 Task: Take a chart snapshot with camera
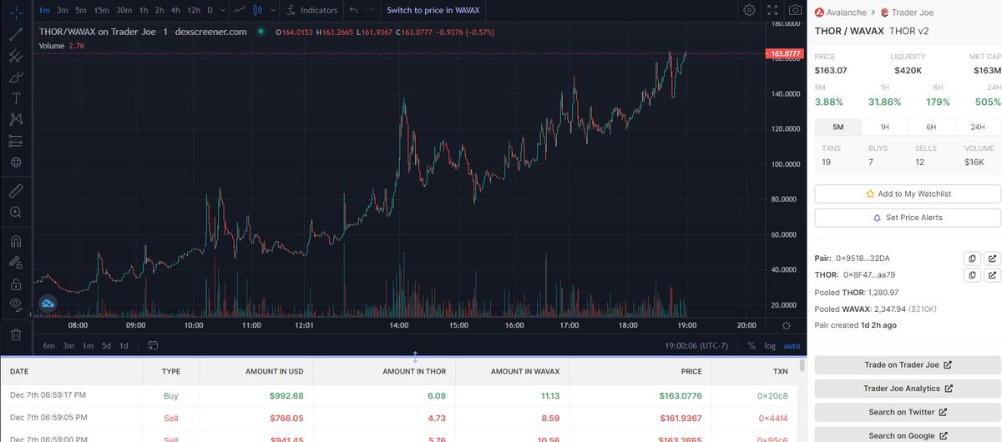[796, 10]
